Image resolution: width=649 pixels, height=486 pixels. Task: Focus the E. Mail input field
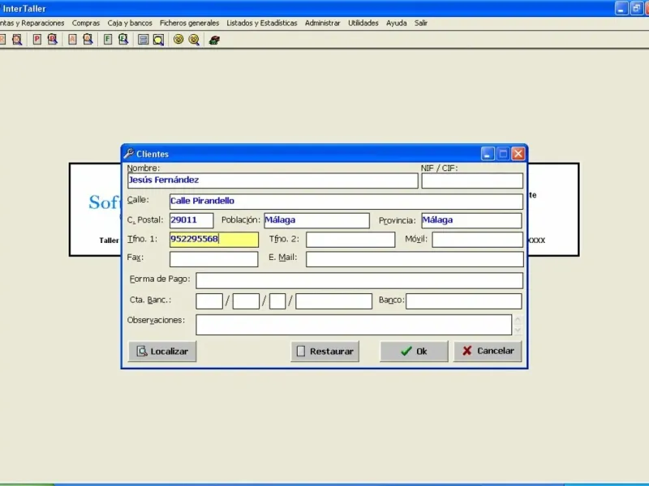[x=414, y=259]
